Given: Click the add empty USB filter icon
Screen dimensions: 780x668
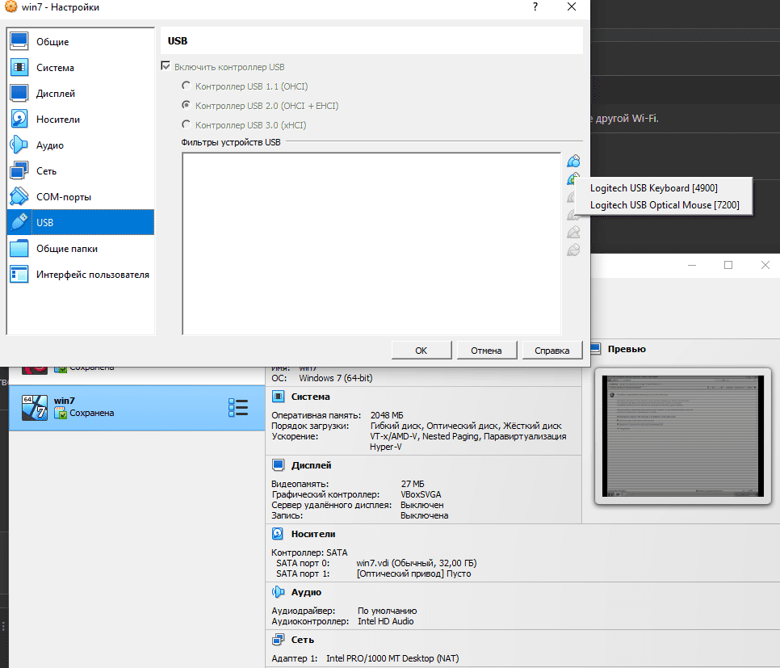Looking at the screenshot, I should point(573,161).
